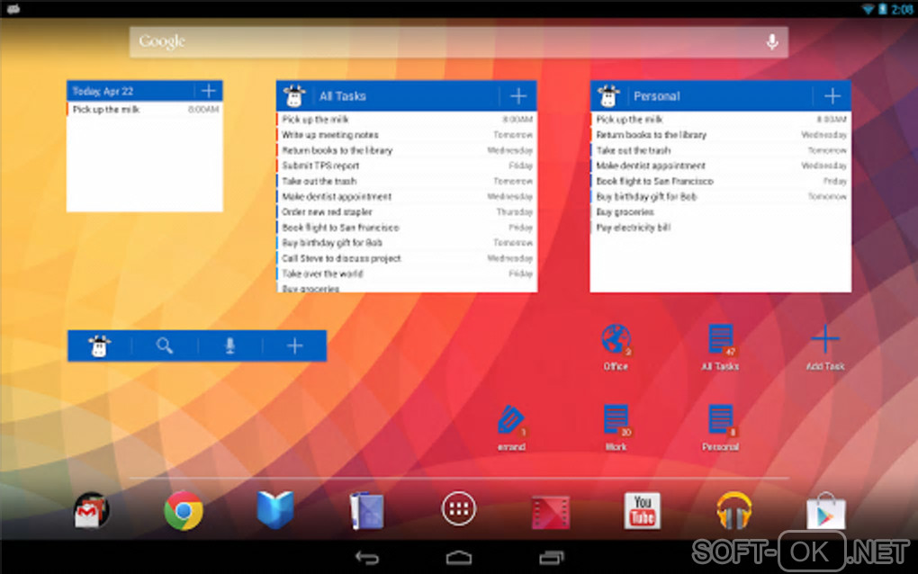Open Play Magazines from the dock
Viewport: 918px width, 574px height.
click(x=367, y=511)
